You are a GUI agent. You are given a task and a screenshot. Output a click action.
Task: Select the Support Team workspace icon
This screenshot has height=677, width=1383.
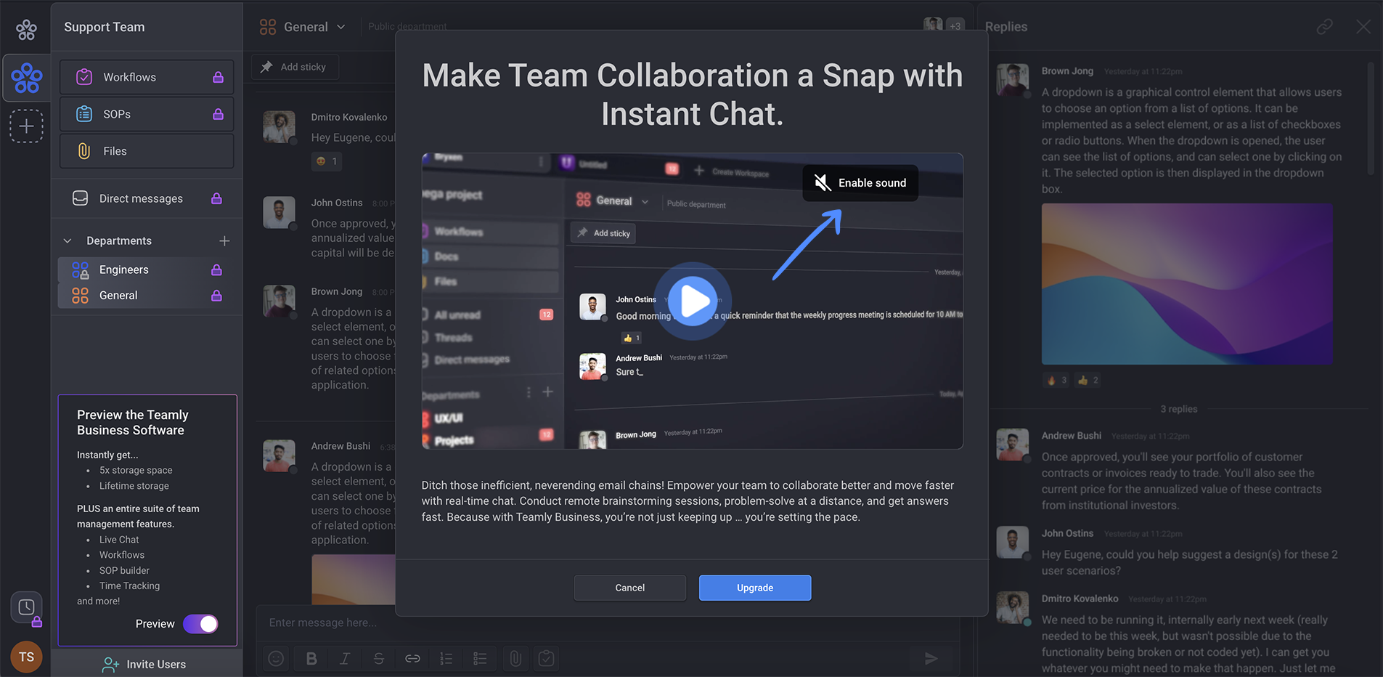(27, 78)
